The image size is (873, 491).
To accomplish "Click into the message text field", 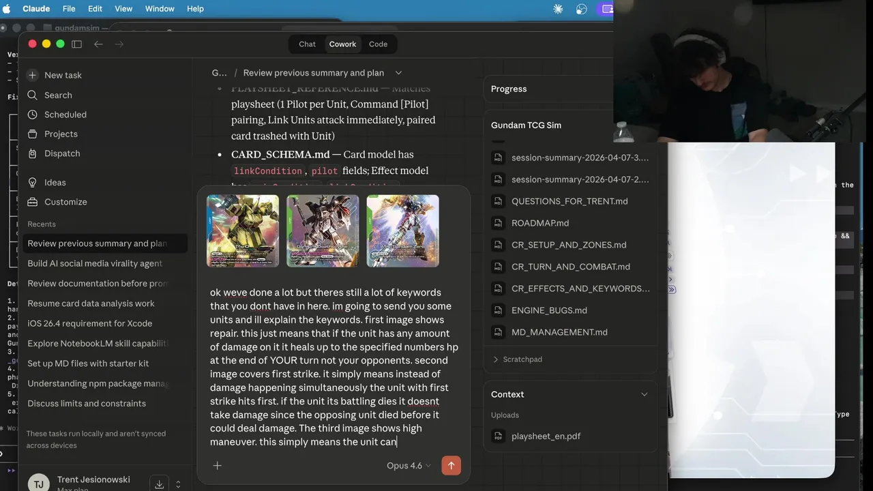I will click(334, 367).
